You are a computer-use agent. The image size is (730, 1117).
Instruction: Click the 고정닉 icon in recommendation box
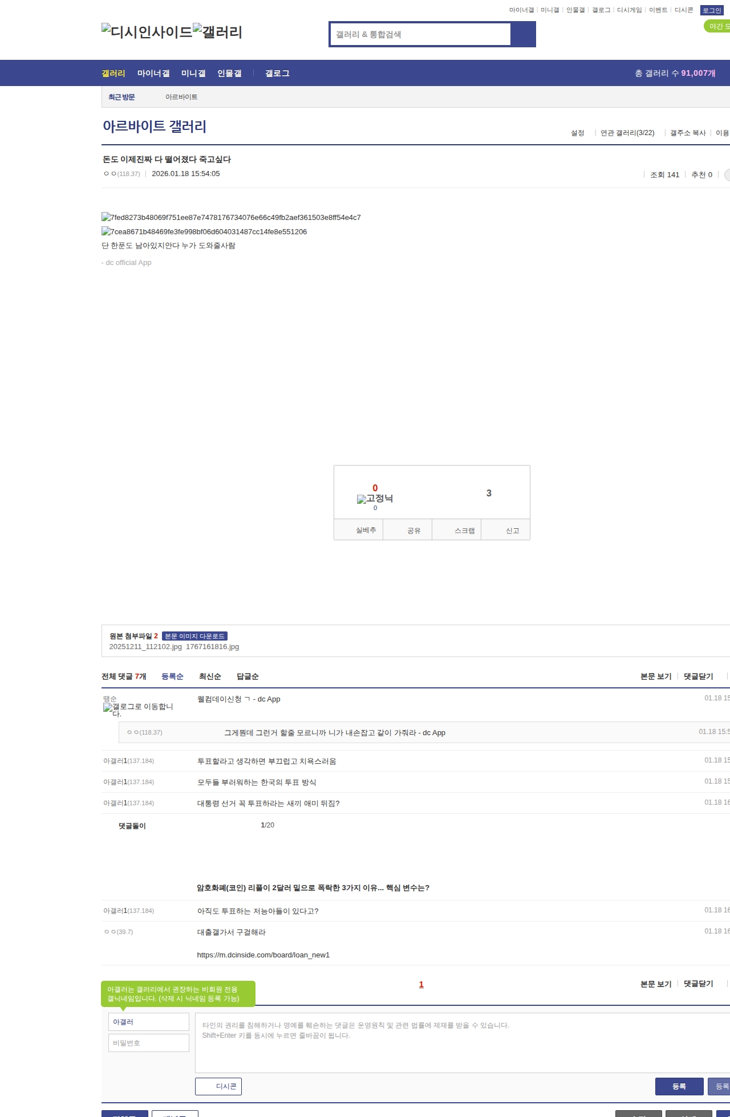(375, 499)
